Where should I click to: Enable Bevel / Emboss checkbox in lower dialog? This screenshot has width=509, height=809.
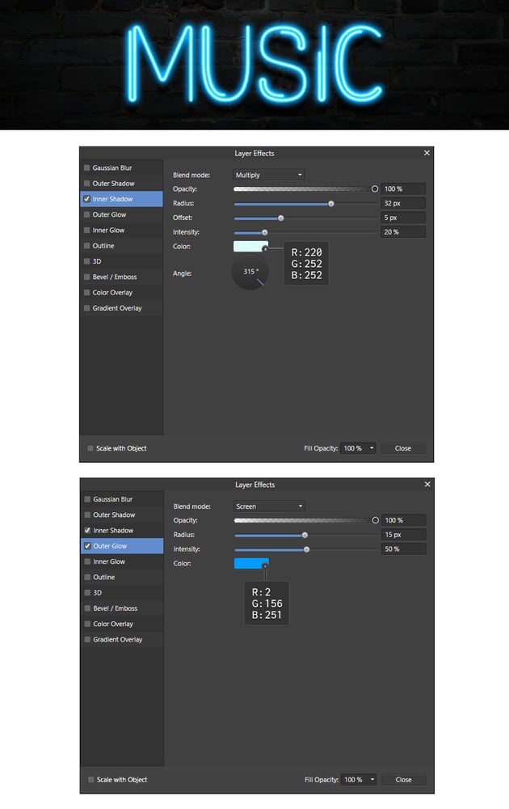click(x=87, y=608)
